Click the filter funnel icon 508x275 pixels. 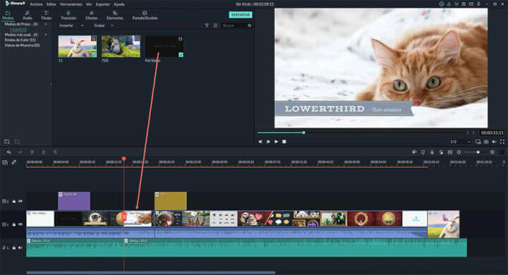coord(207,25)
